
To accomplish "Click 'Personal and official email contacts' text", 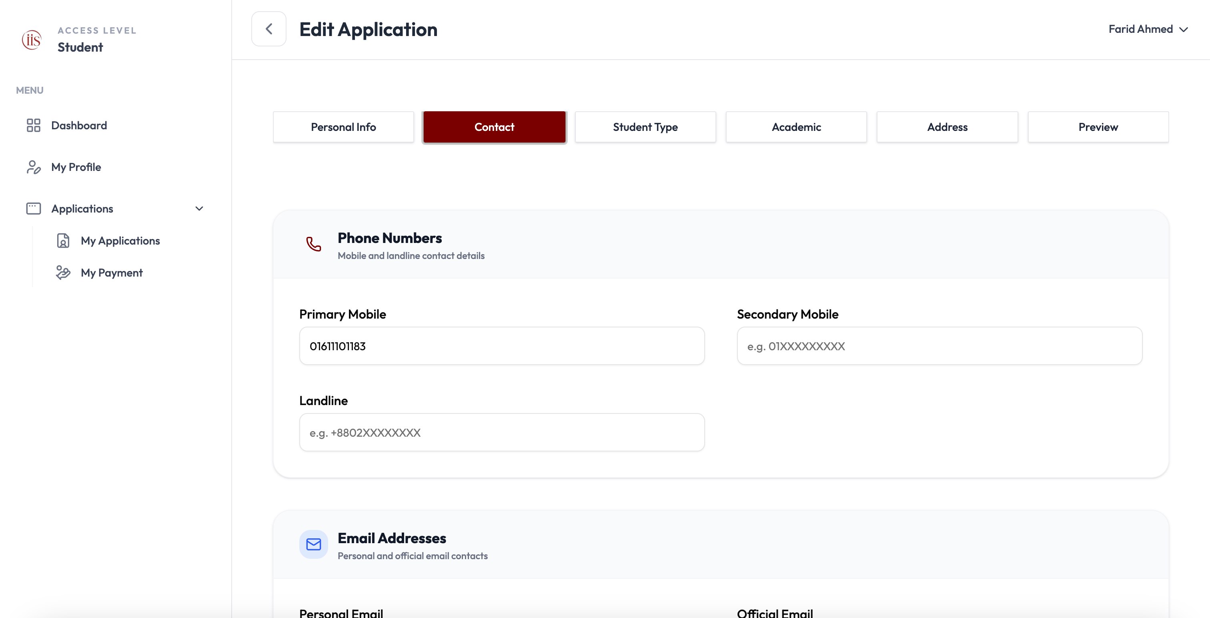I will 413,556.
